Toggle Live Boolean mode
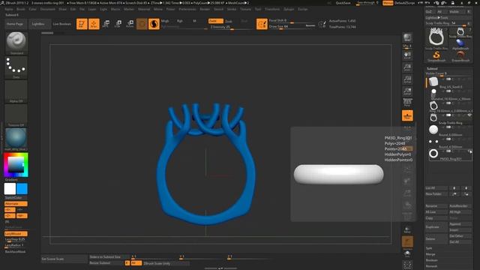This screenshot has width=480, height=270. [x=61, y=24]
